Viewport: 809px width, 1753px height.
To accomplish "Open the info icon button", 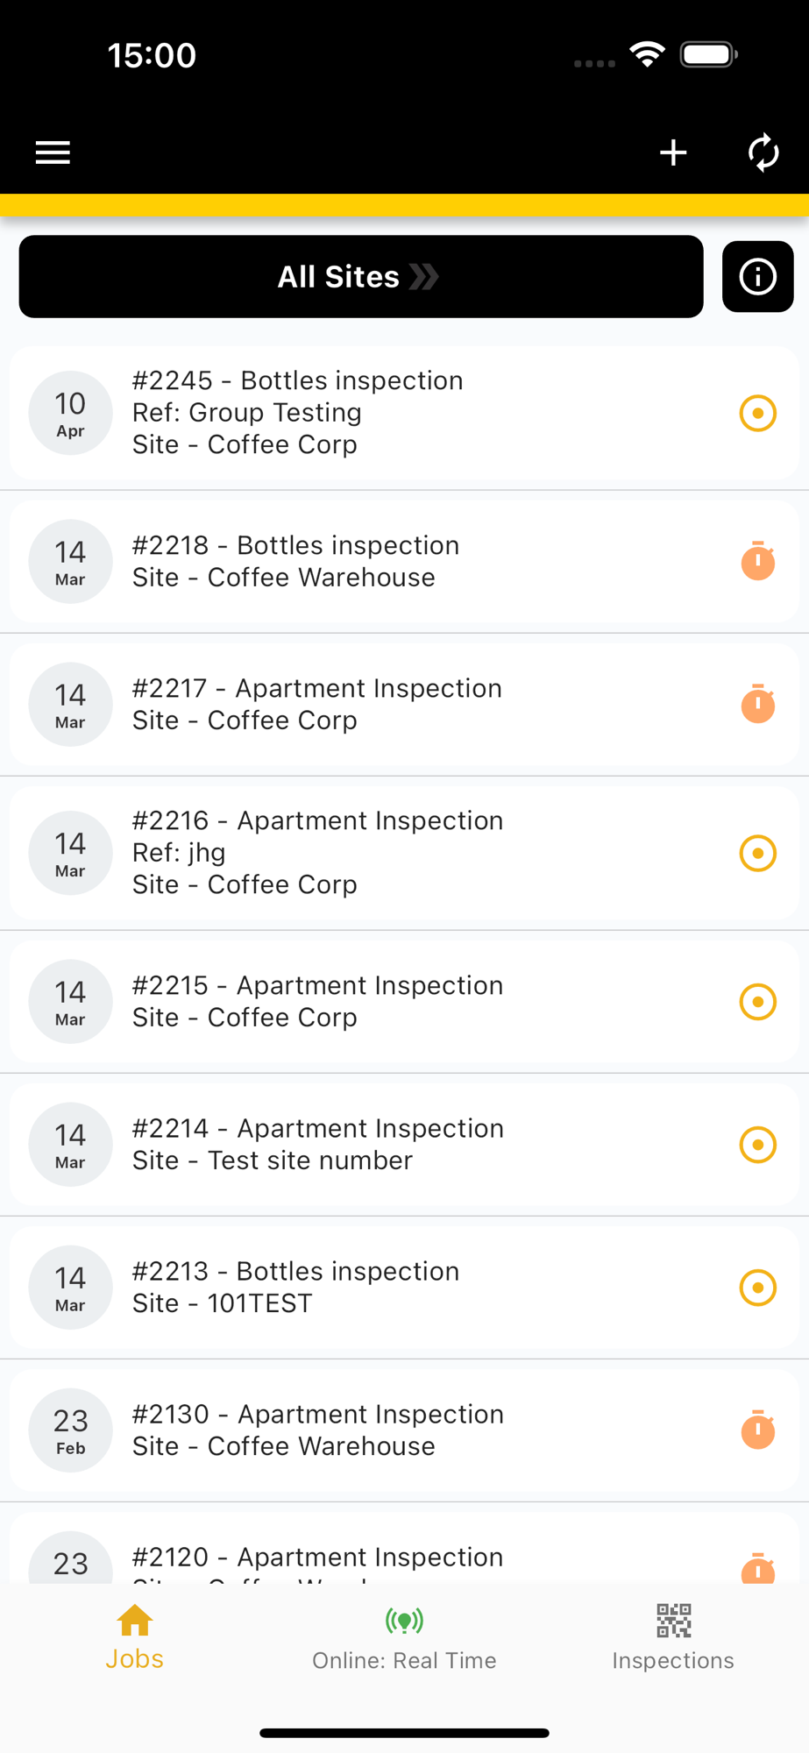I will click(x=757, y=277).
